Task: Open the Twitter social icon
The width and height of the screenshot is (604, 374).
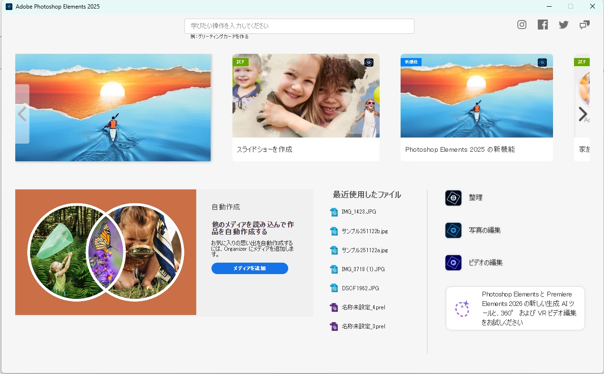Action: pyautogui.click(x=564, y=25)
